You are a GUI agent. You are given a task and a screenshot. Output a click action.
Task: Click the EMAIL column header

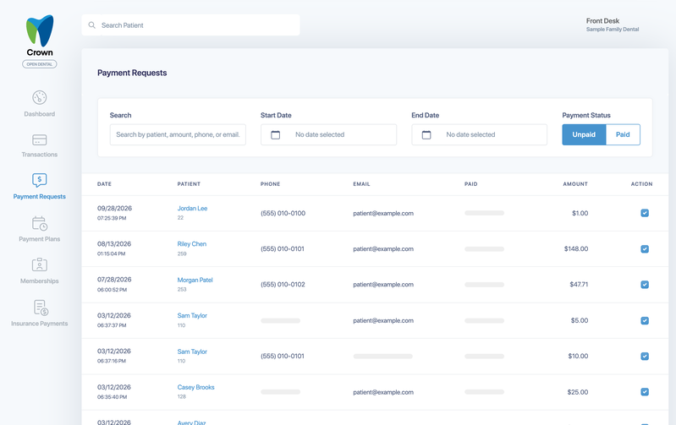362,184
